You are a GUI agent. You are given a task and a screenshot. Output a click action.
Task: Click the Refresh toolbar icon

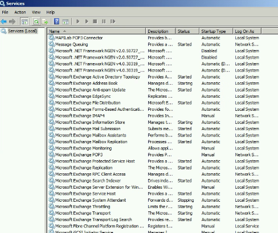point(36,22)
